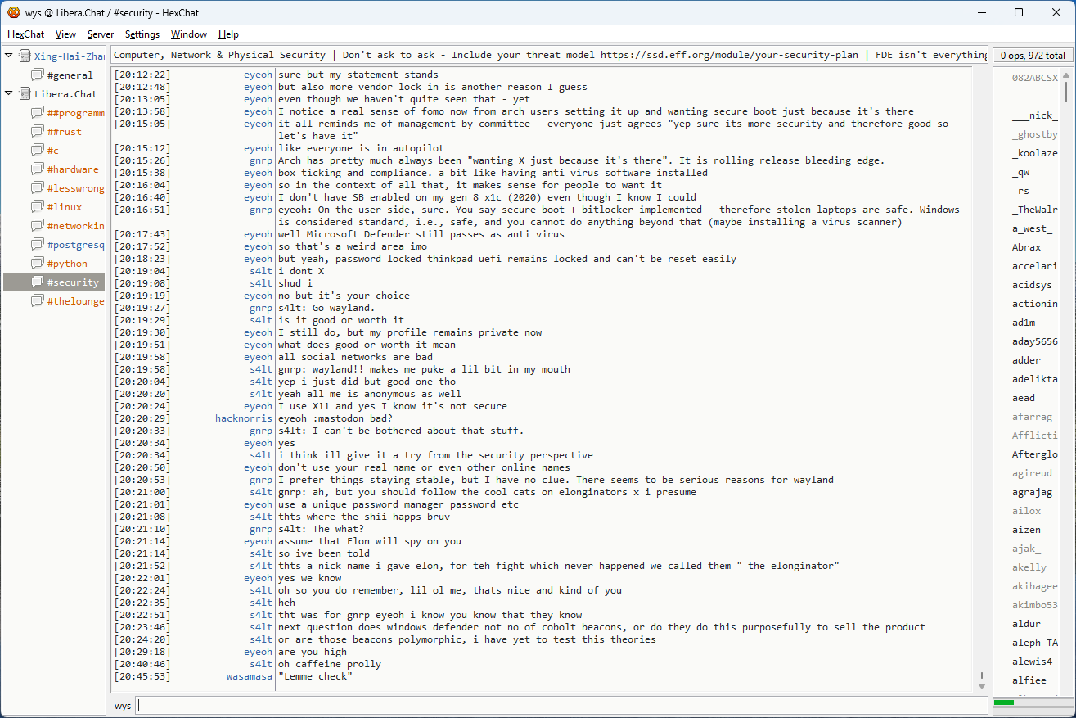This screenshot has height=718, width=1076.
Task: Click the #thelounge channel icon
Action: (38, 300)
